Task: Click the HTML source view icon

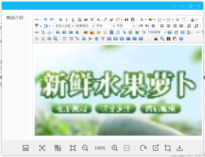Action: (x=36, y=20)
